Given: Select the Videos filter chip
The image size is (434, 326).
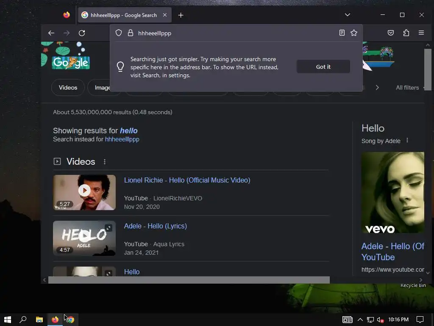Looking at the screenshot, I should (68, 87).
